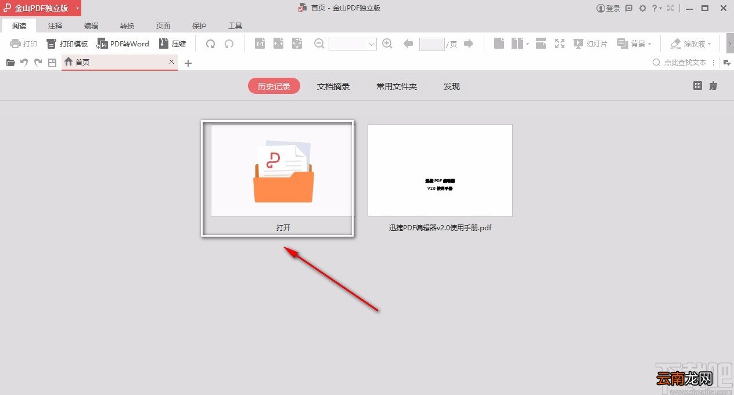Open the 文档摘录 section
Image resolution: width=734 pixels, height=395 pixels.
(x=333, y=86)
